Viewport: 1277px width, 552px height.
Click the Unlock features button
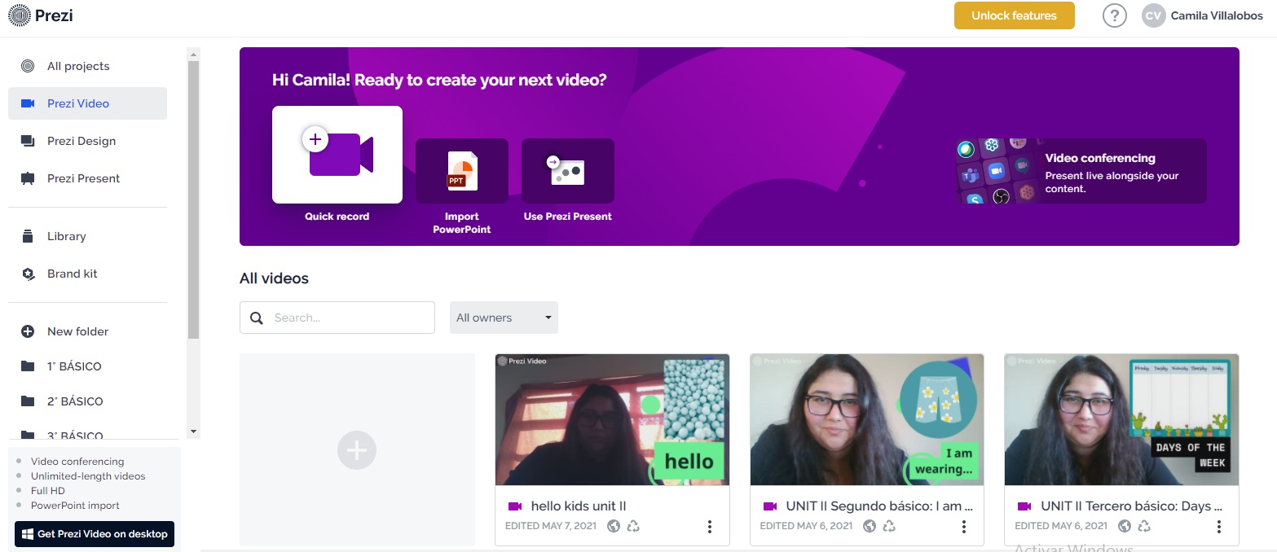click(1014, 15)
